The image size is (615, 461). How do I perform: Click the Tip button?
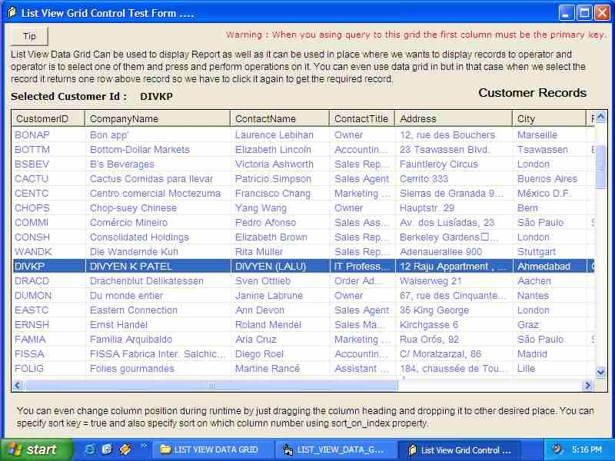(29, 36)
